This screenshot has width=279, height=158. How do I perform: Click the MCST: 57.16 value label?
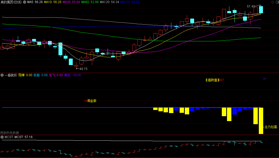click(x=24, y=137)
